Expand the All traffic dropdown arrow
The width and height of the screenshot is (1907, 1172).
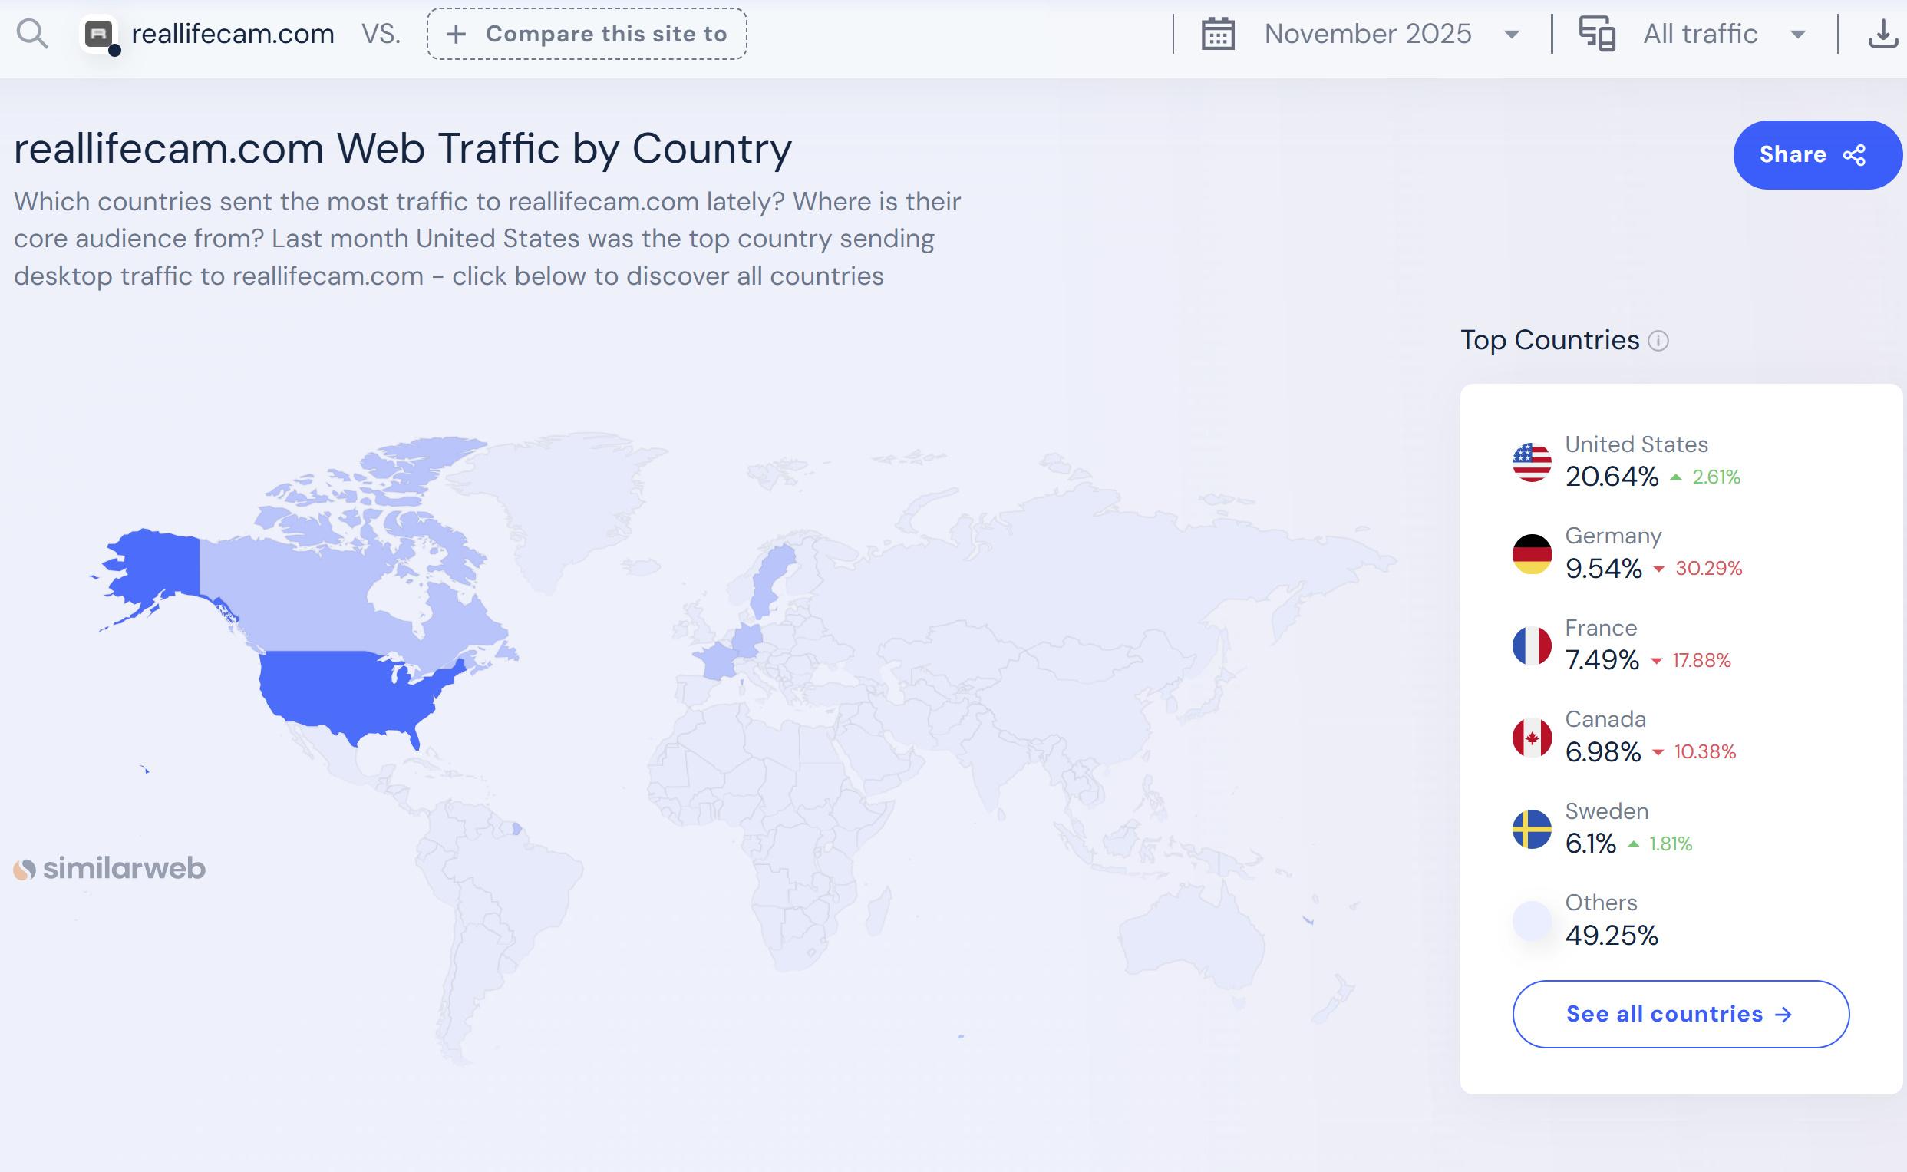click(x=1798, y=35)
